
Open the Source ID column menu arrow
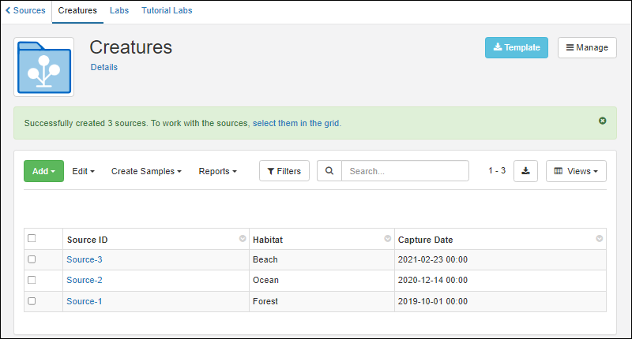click(x=242, y=239)
